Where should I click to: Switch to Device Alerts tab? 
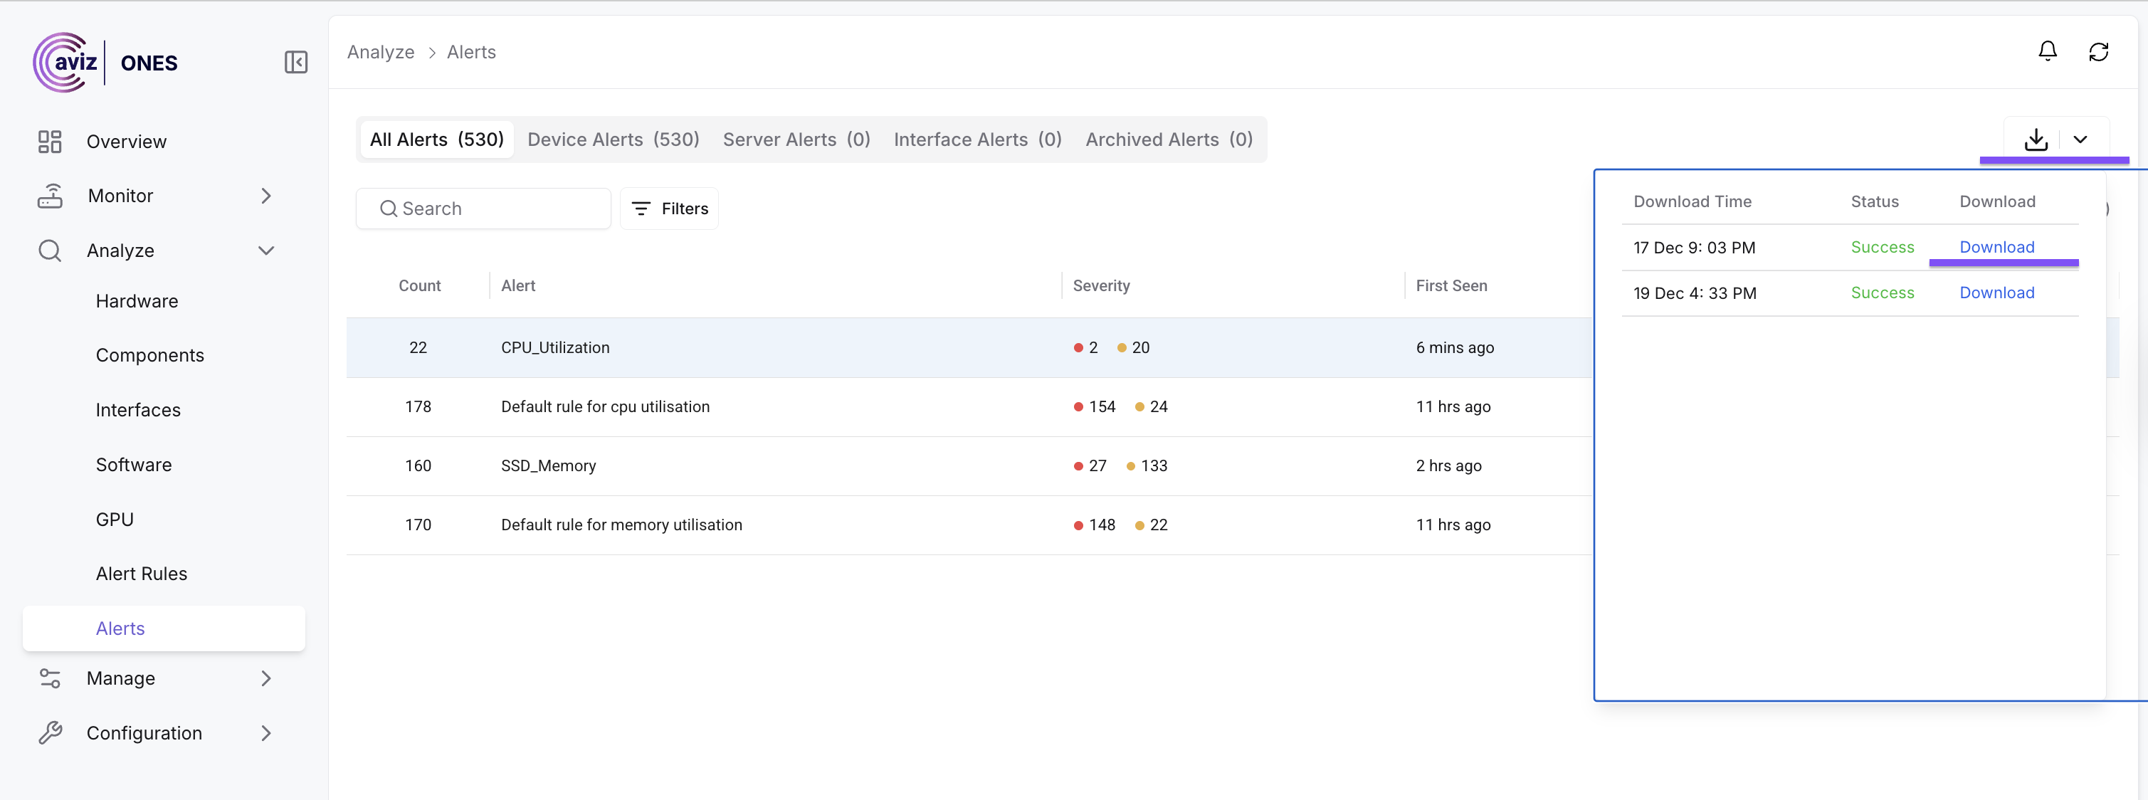point(613,140)
